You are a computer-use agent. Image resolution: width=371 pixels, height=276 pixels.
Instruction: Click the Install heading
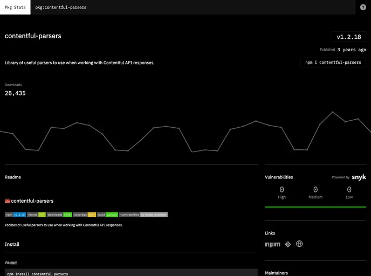[12, 244]
